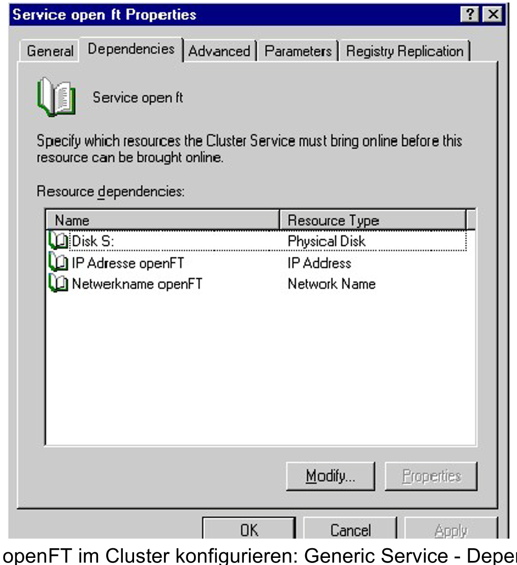Select the Netwerkname openFT list entry
517x565 pixels.
point(137,283)
